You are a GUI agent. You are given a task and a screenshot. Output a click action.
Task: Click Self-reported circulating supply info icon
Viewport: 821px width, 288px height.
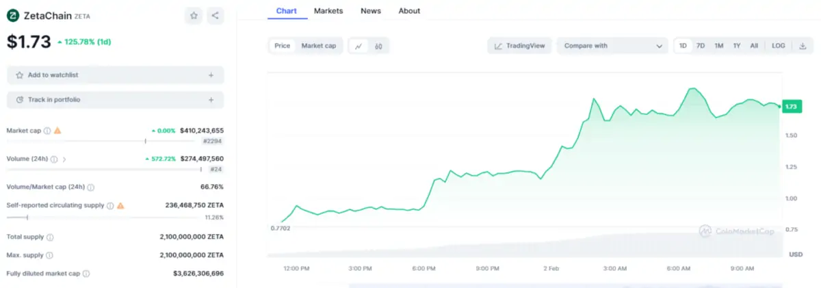pos(110,205)
